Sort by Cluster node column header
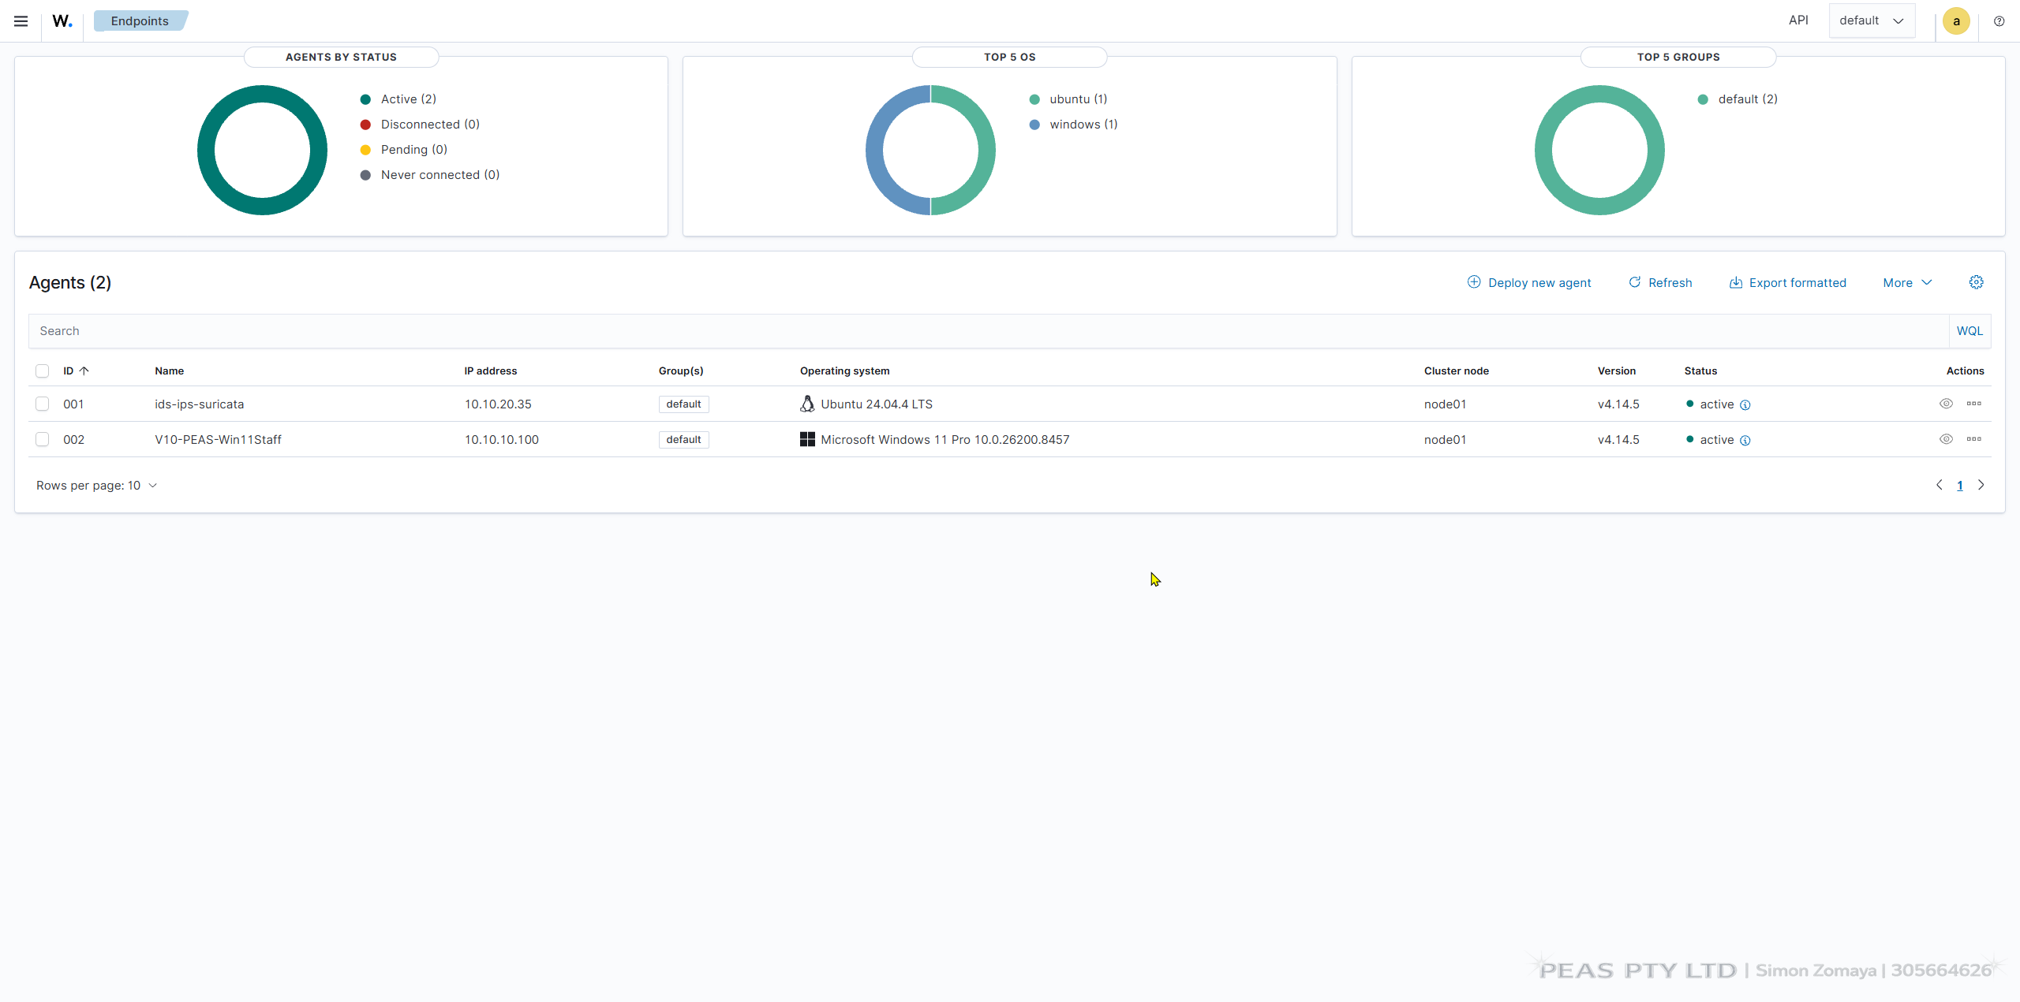The width and height of the screenshot is (2020, 1002). [1457, 371]
